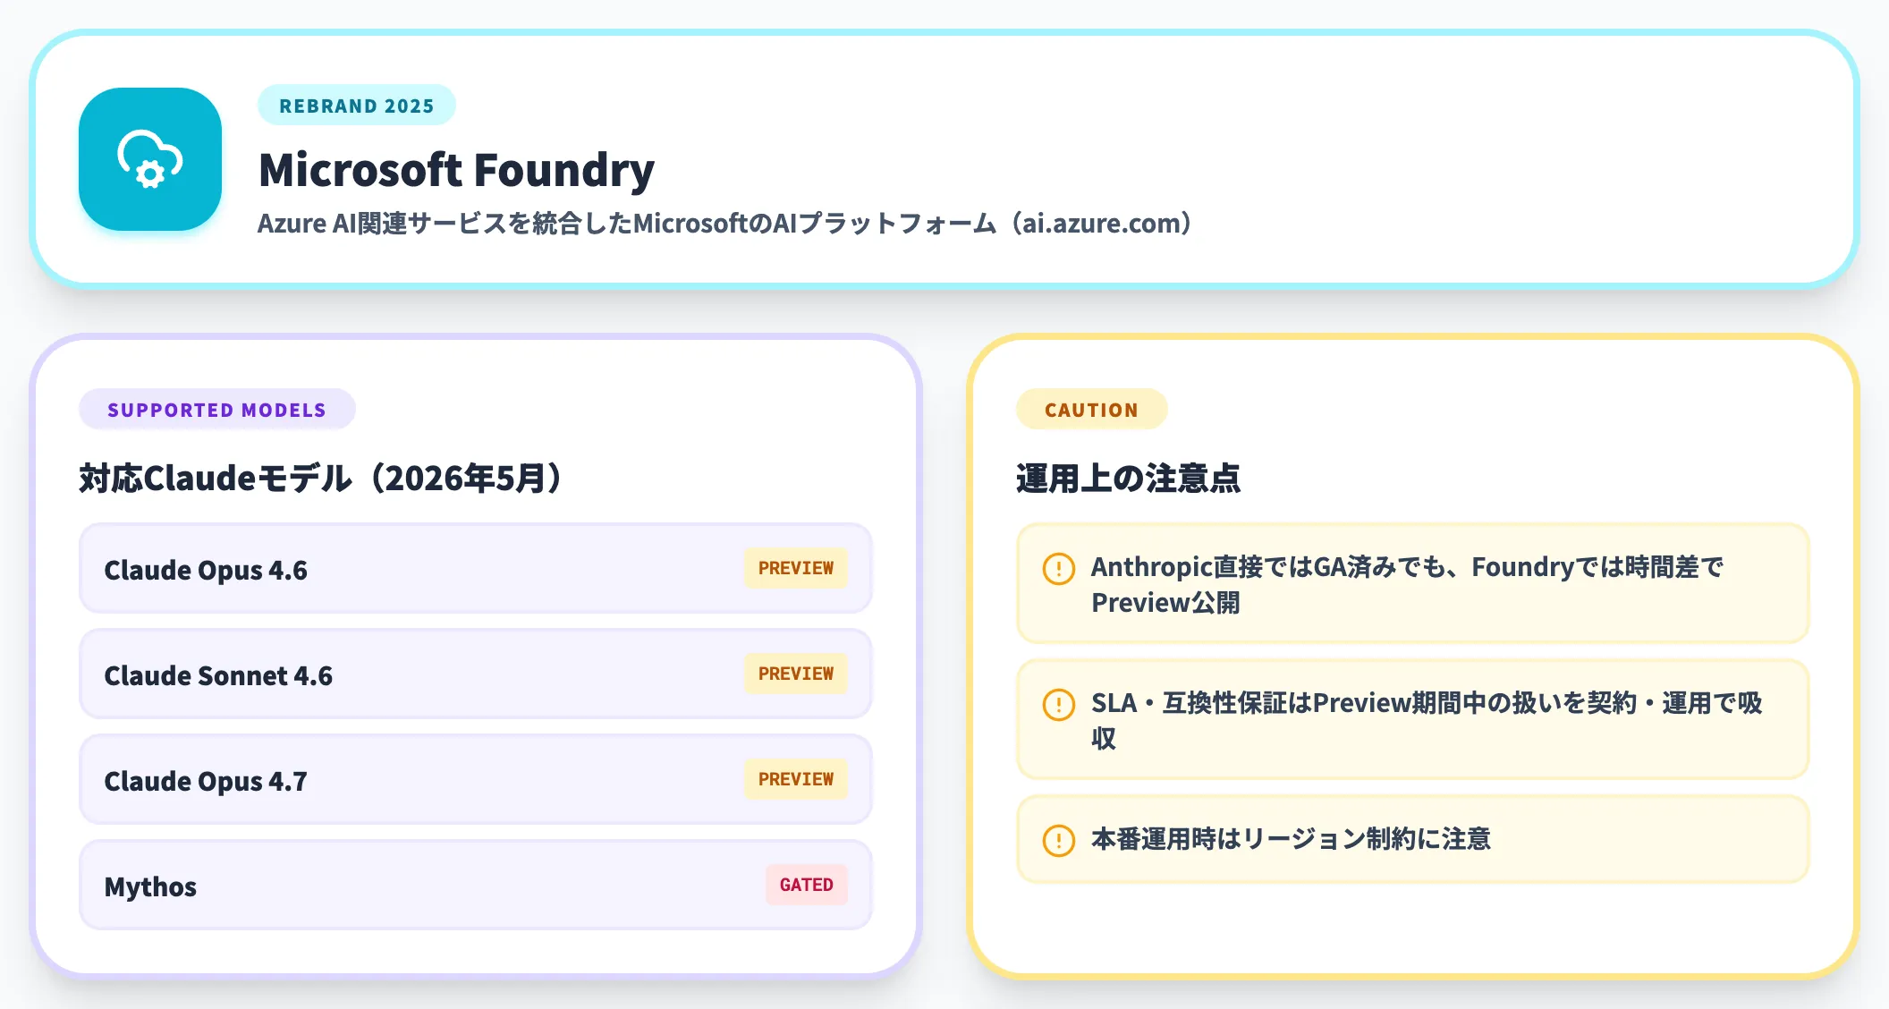Viewport: 1889px width, 1009px height.
Task: Click the GATED badge on the Mythos row
Action: pyautogui.click(x=807, y=885)
